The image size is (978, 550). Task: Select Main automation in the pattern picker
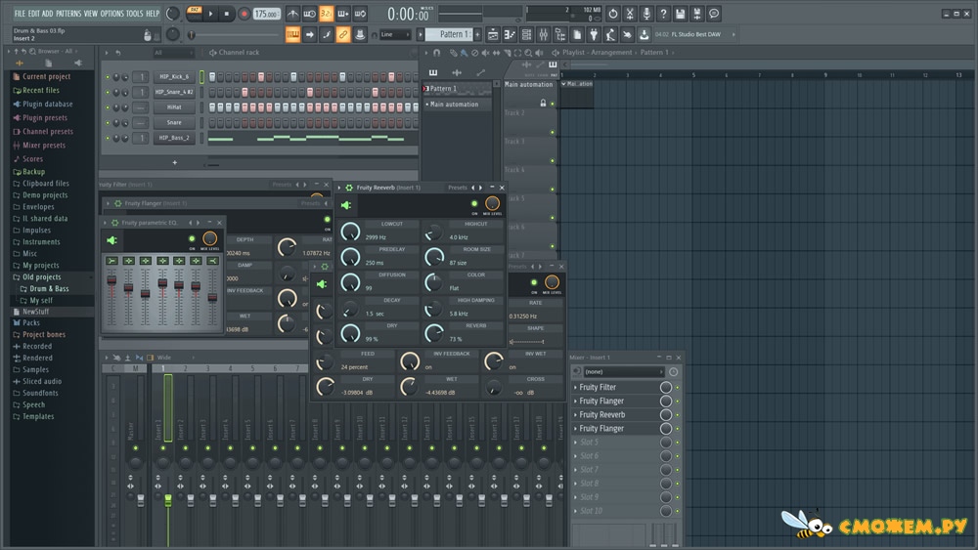[x=454, y=105]
